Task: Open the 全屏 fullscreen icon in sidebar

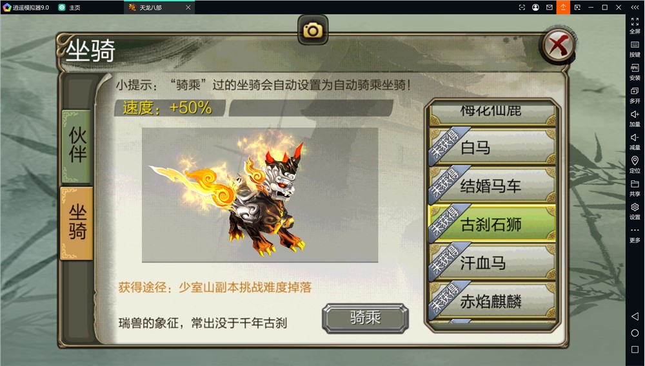Action: (x=635, y=26)
